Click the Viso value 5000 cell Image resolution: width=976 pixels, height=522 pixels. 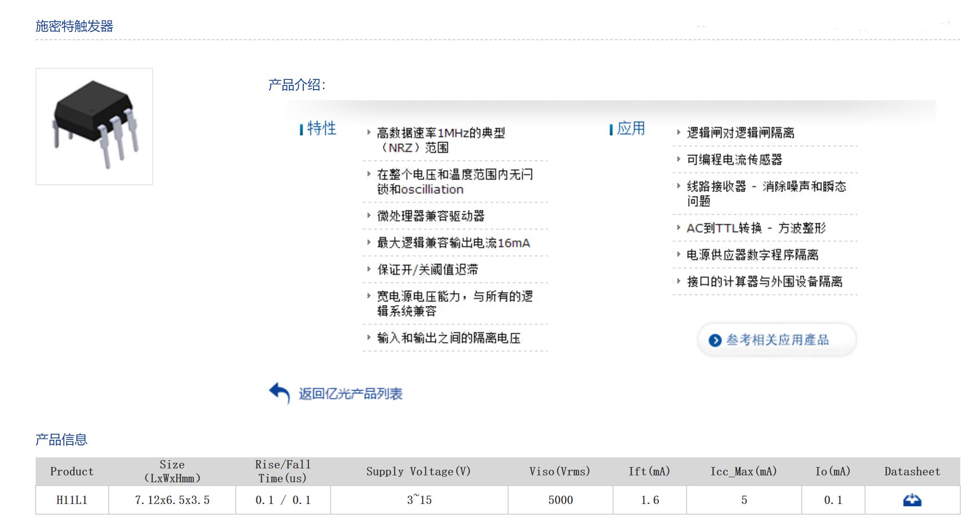click(560, 500)
